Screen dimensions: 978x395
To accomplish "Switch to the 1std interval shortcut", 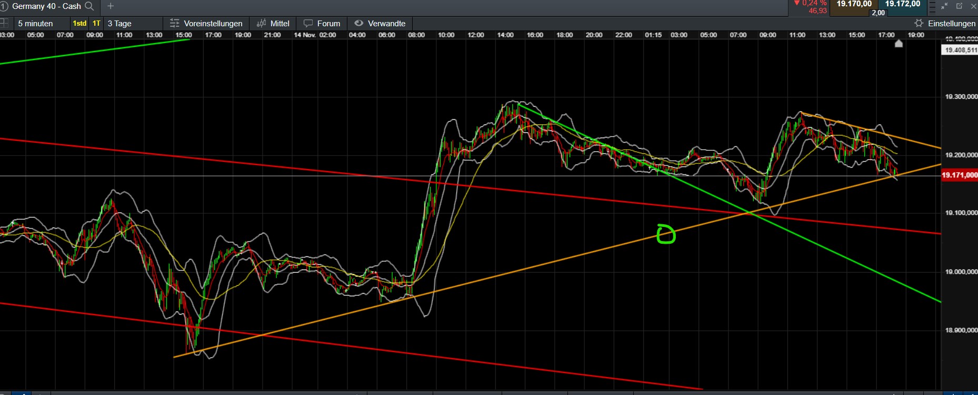I will coord(79,24).
